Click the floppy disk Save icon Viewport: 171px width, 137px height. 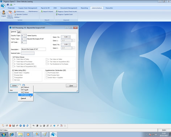(13, 126)
